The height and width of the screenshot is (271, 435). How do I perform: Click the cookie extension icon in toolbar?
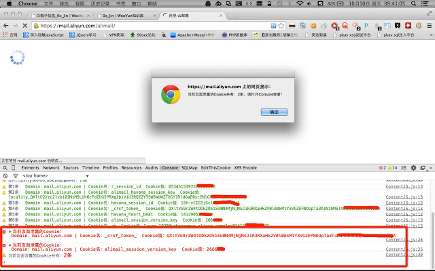click(313, 26)
